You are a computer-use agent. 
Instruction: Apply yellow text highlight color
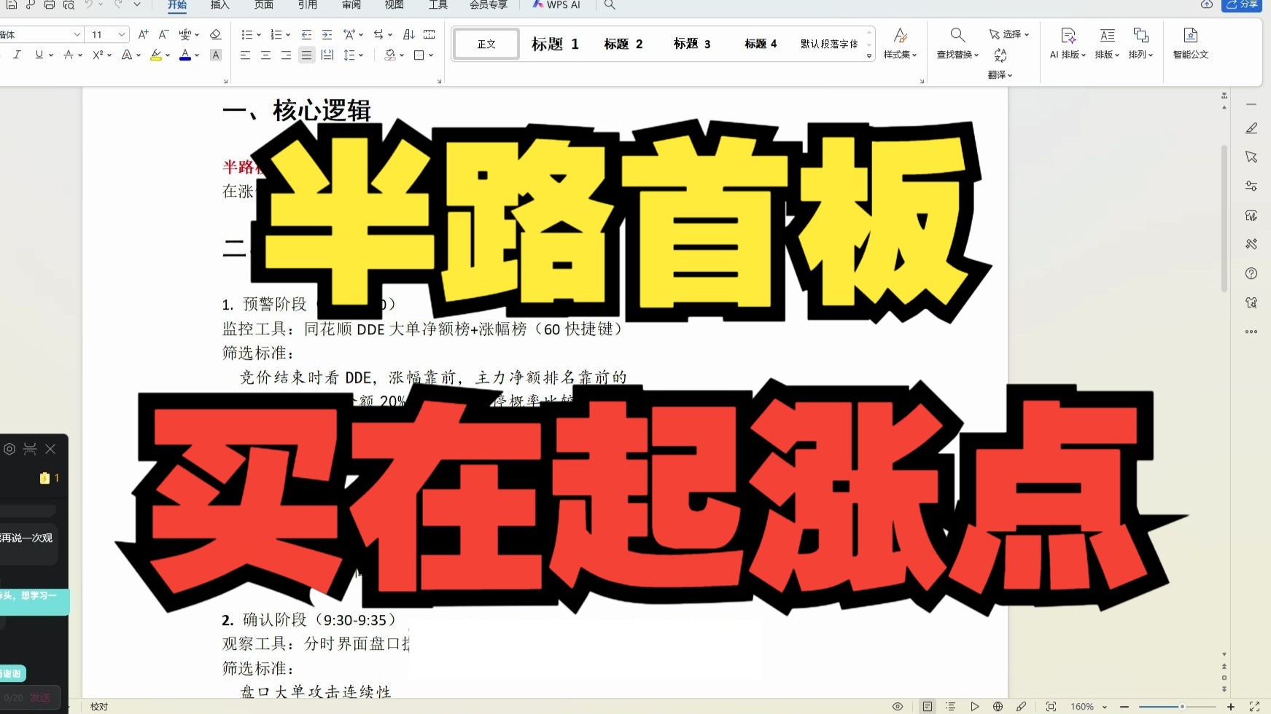(x=156, y=55)
